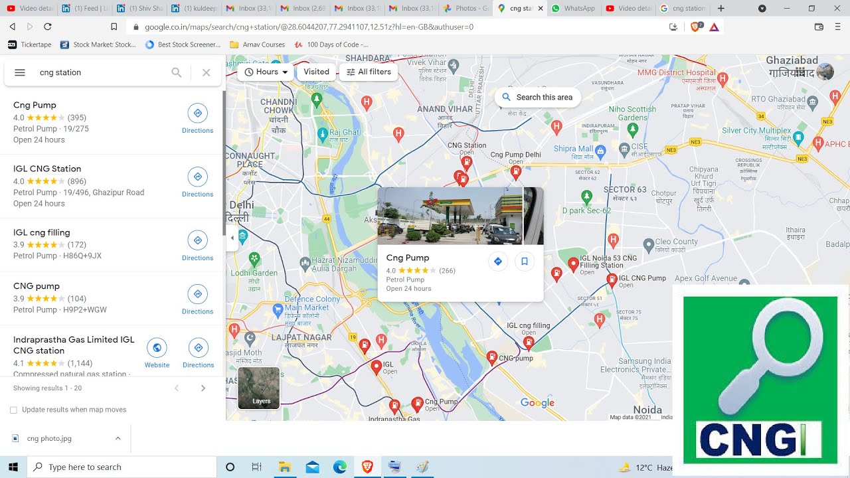
Task: Open the Brave wallet icon in the toolbar
Action: point(819,27)
